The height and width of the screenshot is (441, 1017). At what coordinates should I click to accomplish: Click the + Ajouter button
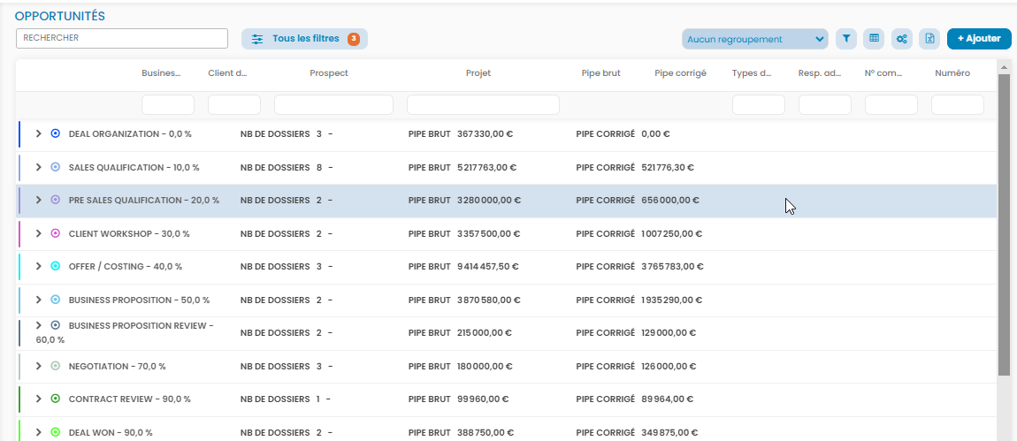point(979,39)
